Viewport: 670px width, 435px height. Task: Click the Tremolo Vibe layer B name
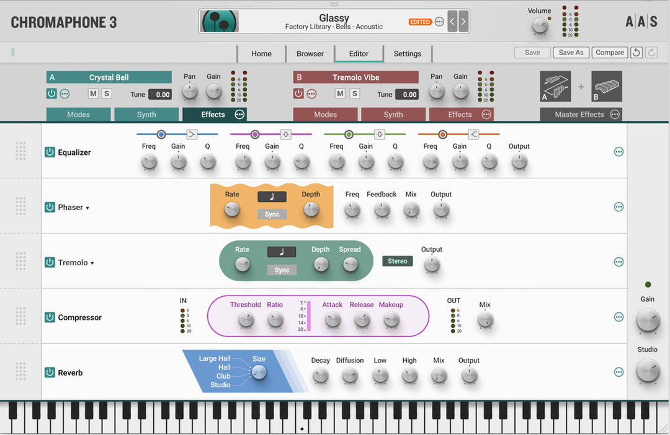pos(356,77)
